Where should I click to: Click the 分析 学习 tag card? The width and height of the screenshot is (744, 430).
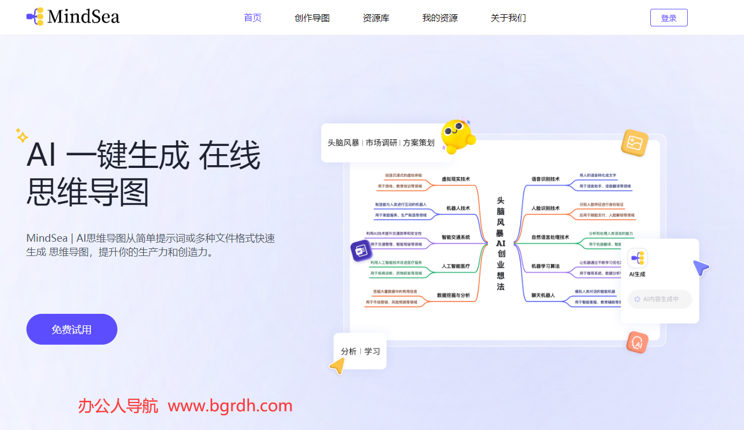360,351
